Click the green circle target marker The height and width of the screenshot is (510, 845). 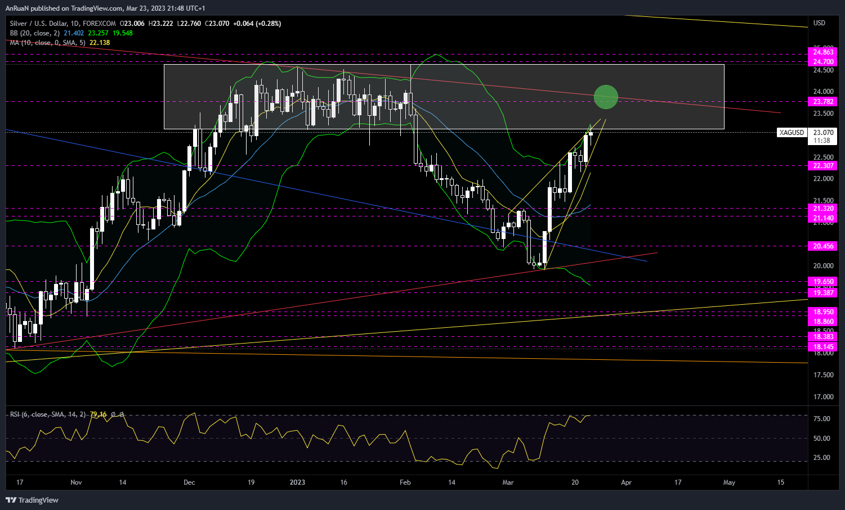point(606,97)
